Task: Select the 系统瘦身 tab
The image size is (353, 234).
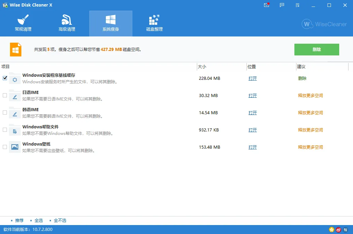Action: pos(111,23)
